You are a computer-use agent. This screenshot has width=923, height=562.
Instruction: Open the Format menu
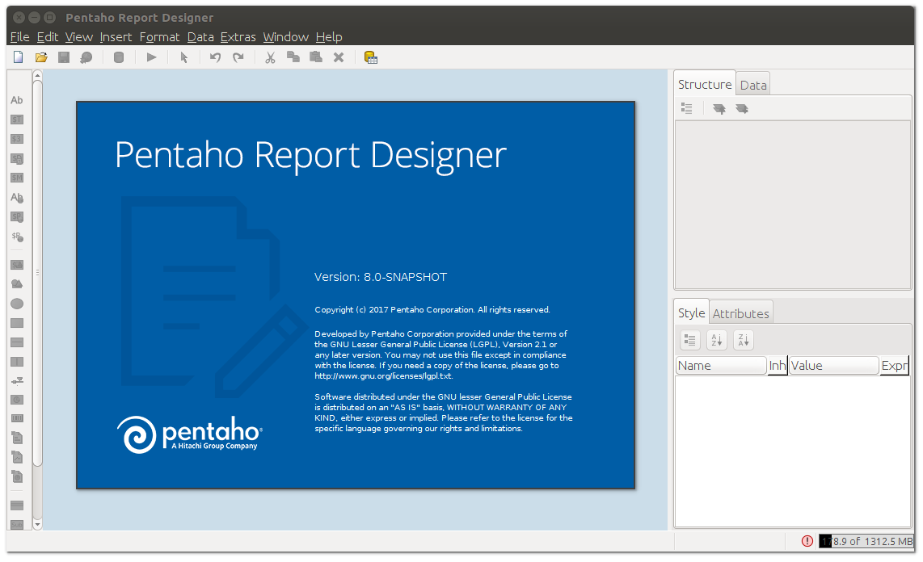coord(159,37)
